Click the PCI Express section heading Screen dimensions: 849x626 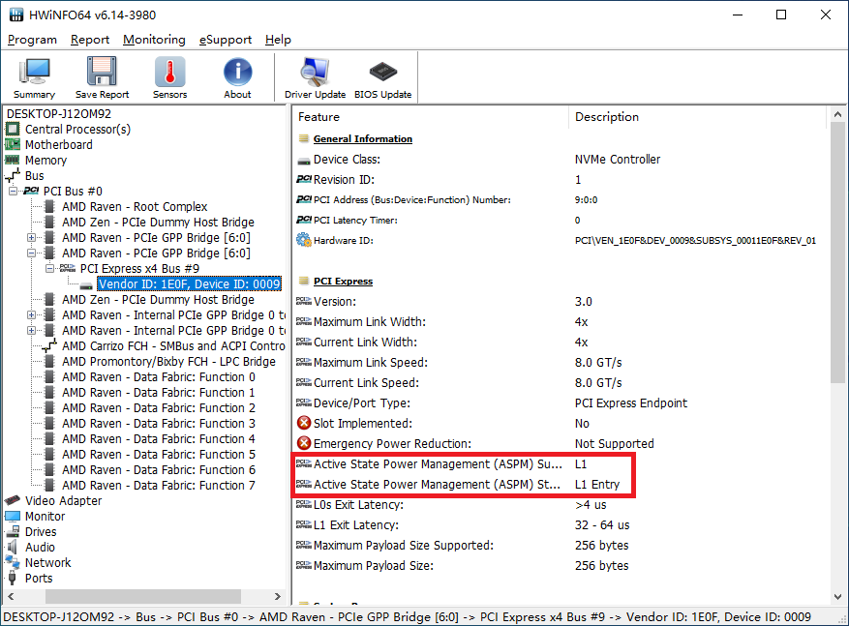tap(343, 282)
